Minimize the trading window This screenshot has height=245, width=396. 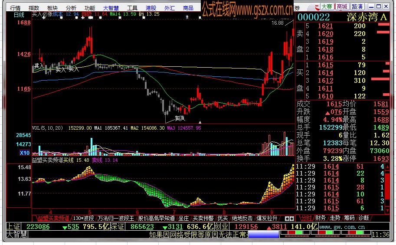(x=371, y=7)
